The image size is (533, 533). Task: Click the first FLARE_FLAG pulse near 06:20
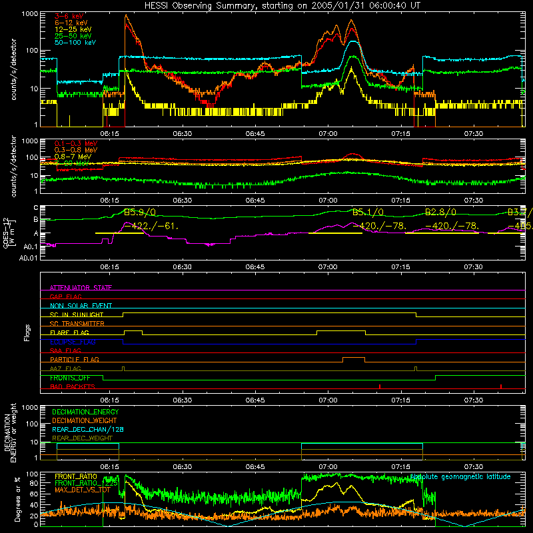coord(133,332)
